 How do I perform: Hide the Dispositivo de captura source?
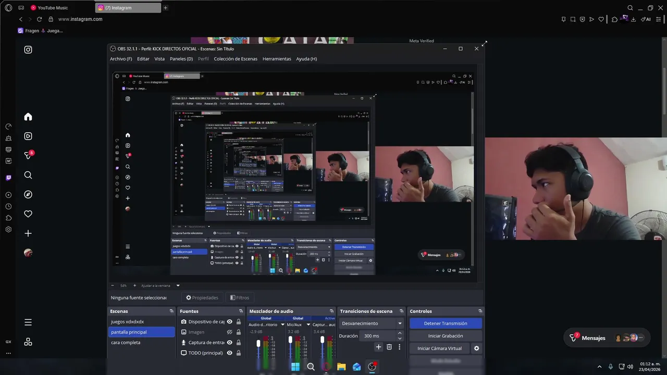pos(229,322)
